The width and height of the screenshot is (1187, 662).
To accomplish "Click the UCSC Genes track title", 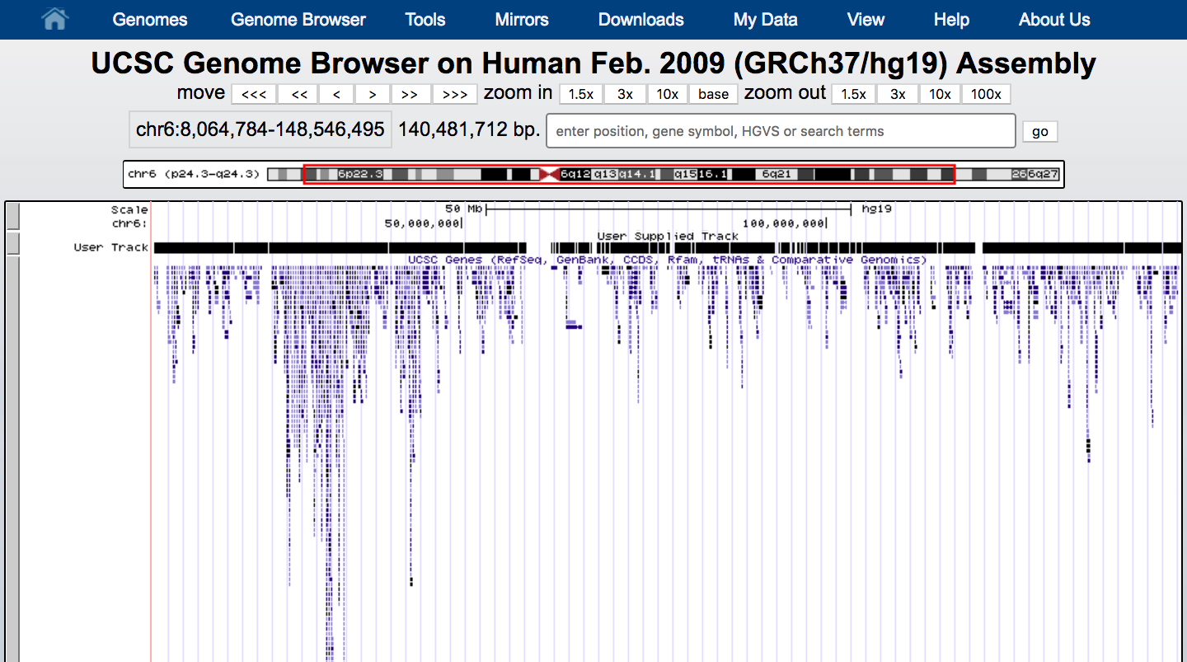I will [x=667, y=260].
